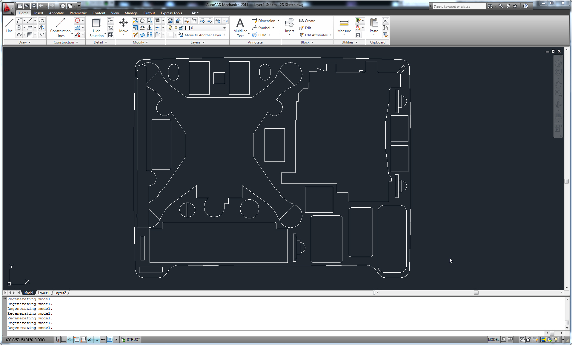Click Move to Another Layer

pyautogui.click(x=202, y=35)
